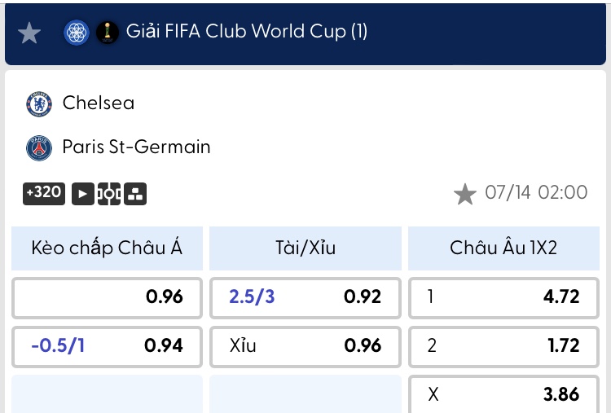Open the match pitch tracker icon
611x413 pixels.
point(109,194)
